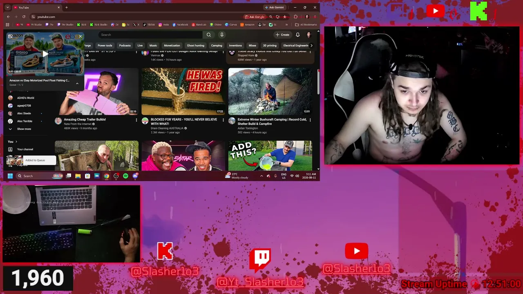Go back using the browser back arrow
523x294 pixels.
tap(8, 17)
